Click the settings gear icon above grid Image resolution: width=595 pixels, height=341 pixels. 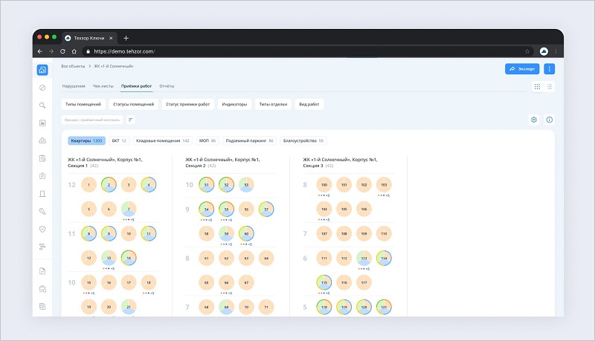(533, 120)
